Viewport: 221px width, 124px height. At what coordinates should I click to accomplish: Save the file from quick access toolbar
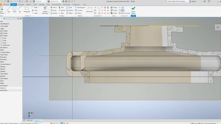coord(8,1)
